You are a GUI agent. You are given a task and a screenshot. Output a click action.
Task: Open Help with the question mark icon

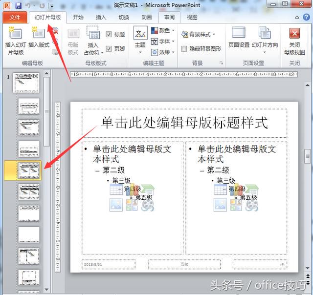(x=307, y=18)
